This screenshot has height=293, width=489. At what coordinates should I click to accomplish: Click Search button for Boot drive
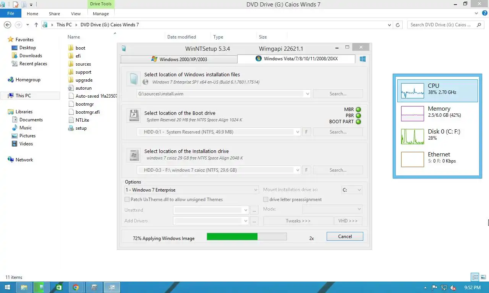[x=338, y=132]
